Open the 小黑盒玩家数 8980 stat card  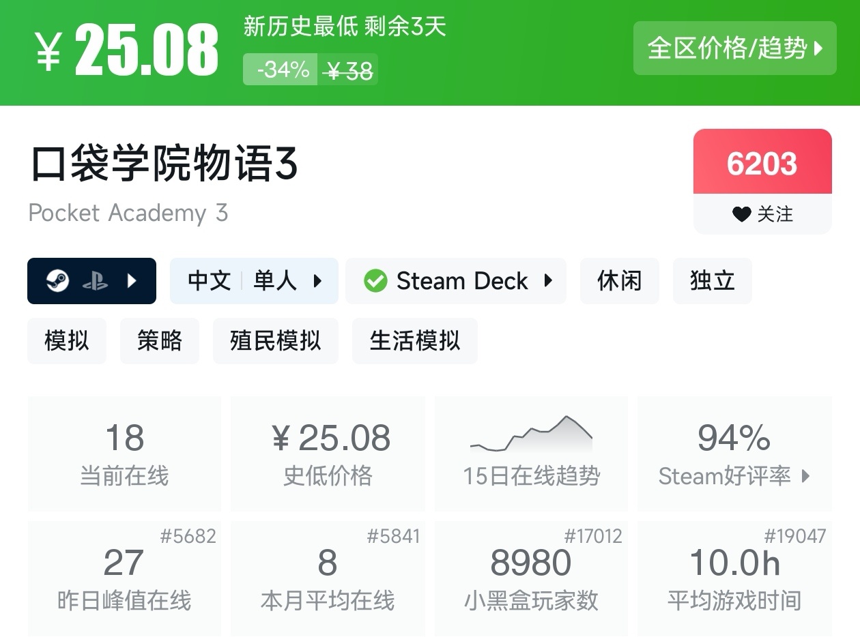[x=531, y=578]
